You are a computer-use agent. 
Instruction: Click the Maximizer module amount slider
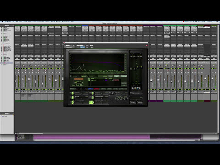121,94
